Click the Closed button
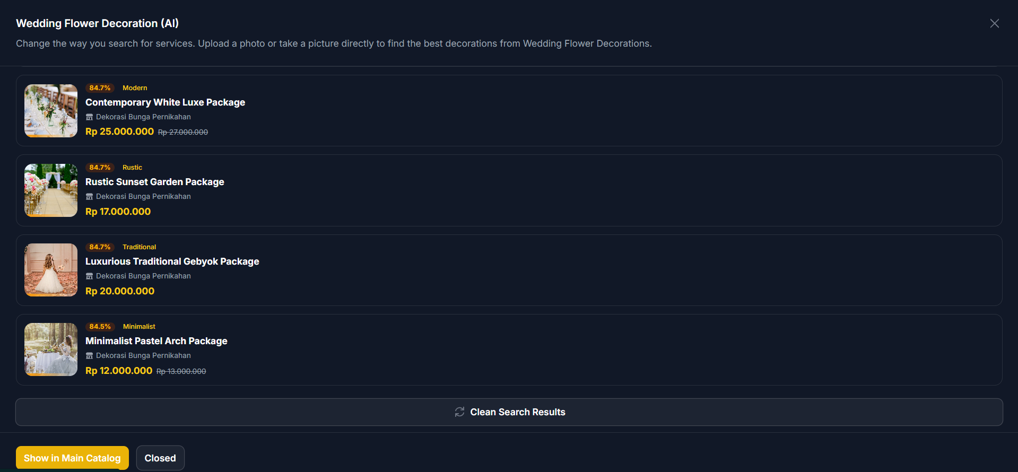Viewport: 1018px width, 472px height. point(160,458)
